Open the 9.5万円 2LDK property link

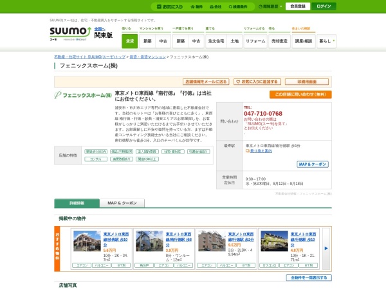click(241, 237)
